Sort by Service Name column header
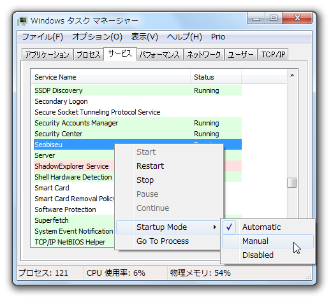Screen dimensions: 331x298 [x=110, y=77]
